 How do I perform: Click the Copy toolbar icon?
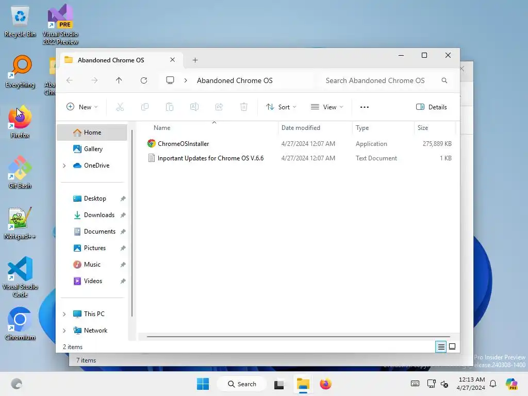145,107
